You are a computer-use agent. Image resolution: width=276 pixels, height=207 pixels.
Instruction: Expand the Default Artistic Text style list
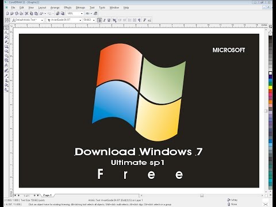click(42, 20)
